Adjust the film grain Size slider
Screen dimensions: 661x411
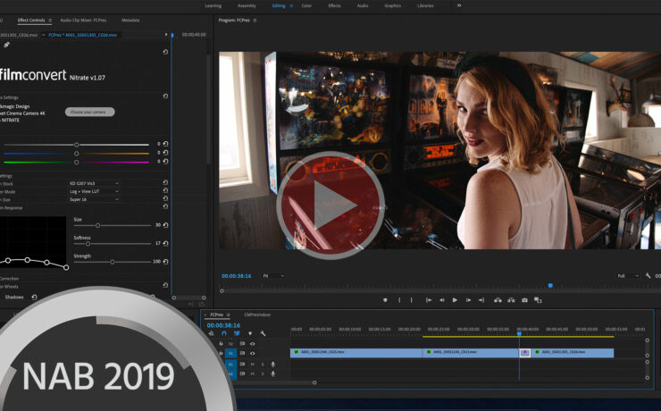point(97,225)
